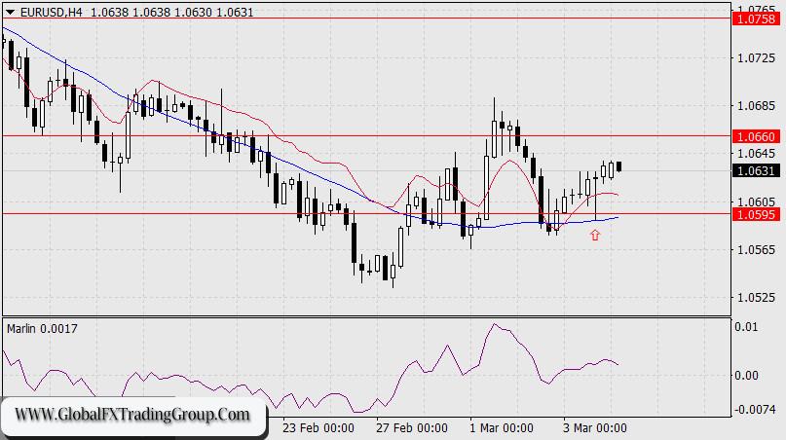Select the 1.0725 price axis value
Screen dimensions: 786x440
pyautogui.click(x=756, y=58)
